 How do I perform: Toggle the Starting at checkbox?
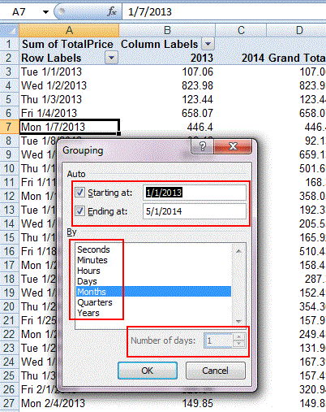79,193
